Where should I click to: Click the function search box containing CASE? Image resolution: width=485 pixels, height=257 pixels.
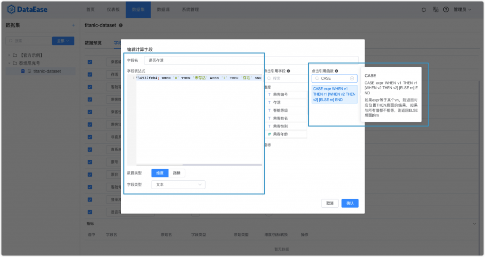pyautogui.click(x=334, y=78)
